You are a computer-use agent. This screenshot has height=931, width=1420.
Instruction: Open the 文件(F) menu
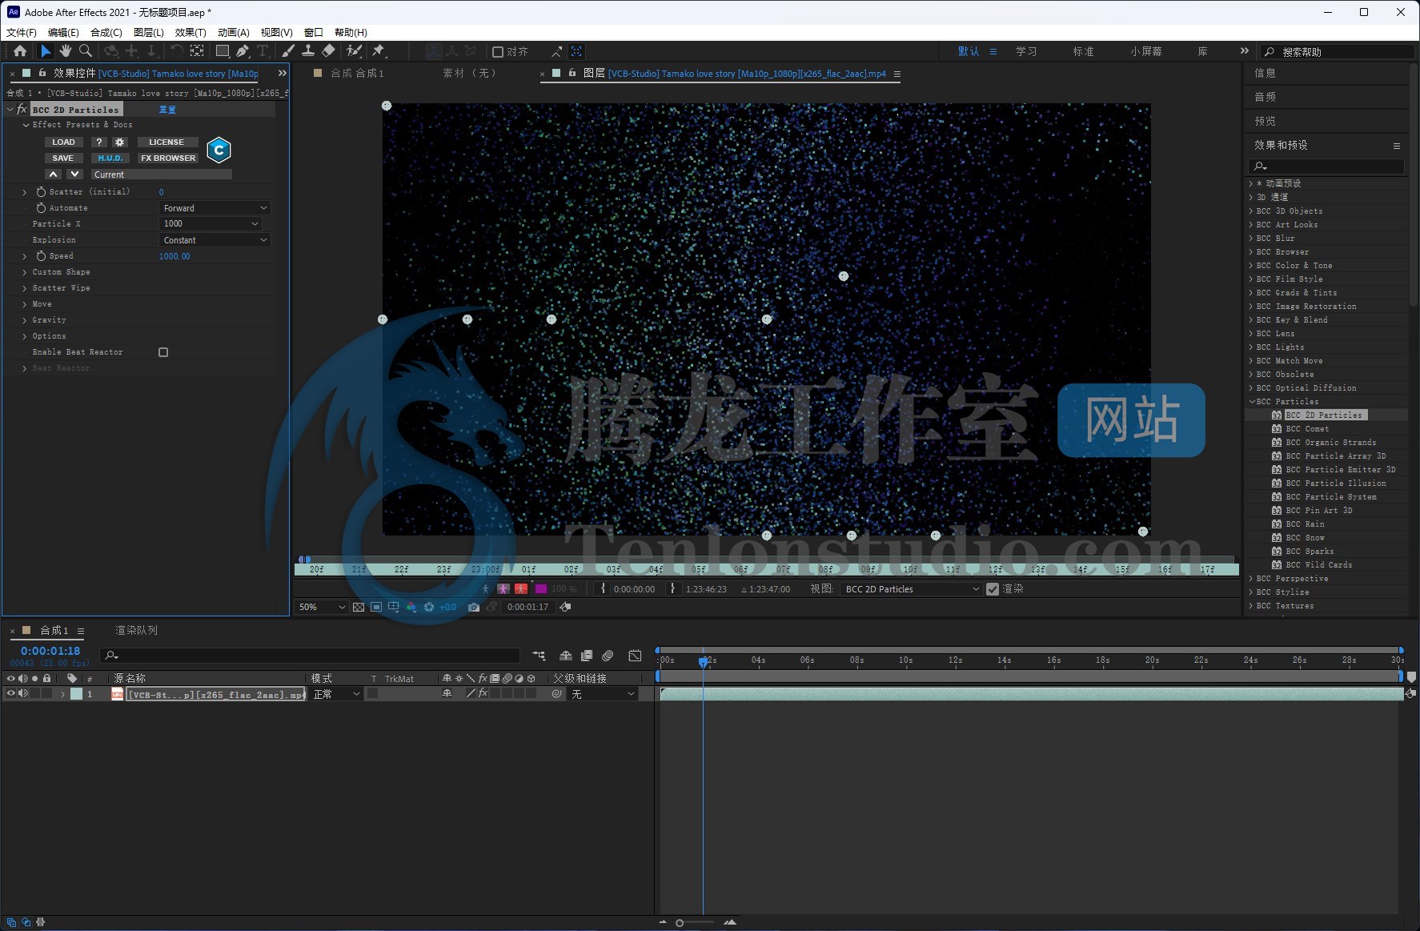(x=22, y=33)
